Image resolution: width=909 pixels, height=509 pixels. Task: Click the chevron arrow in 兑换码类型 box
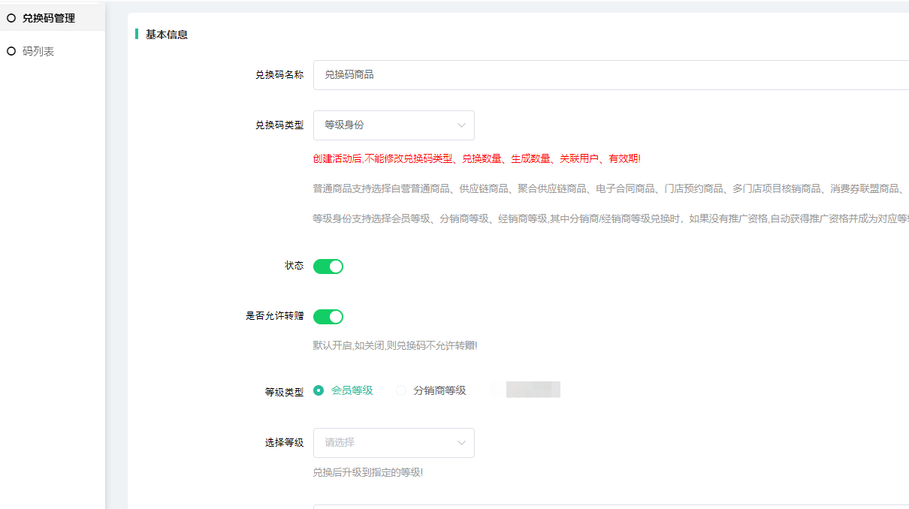click(x=461, y=125)
